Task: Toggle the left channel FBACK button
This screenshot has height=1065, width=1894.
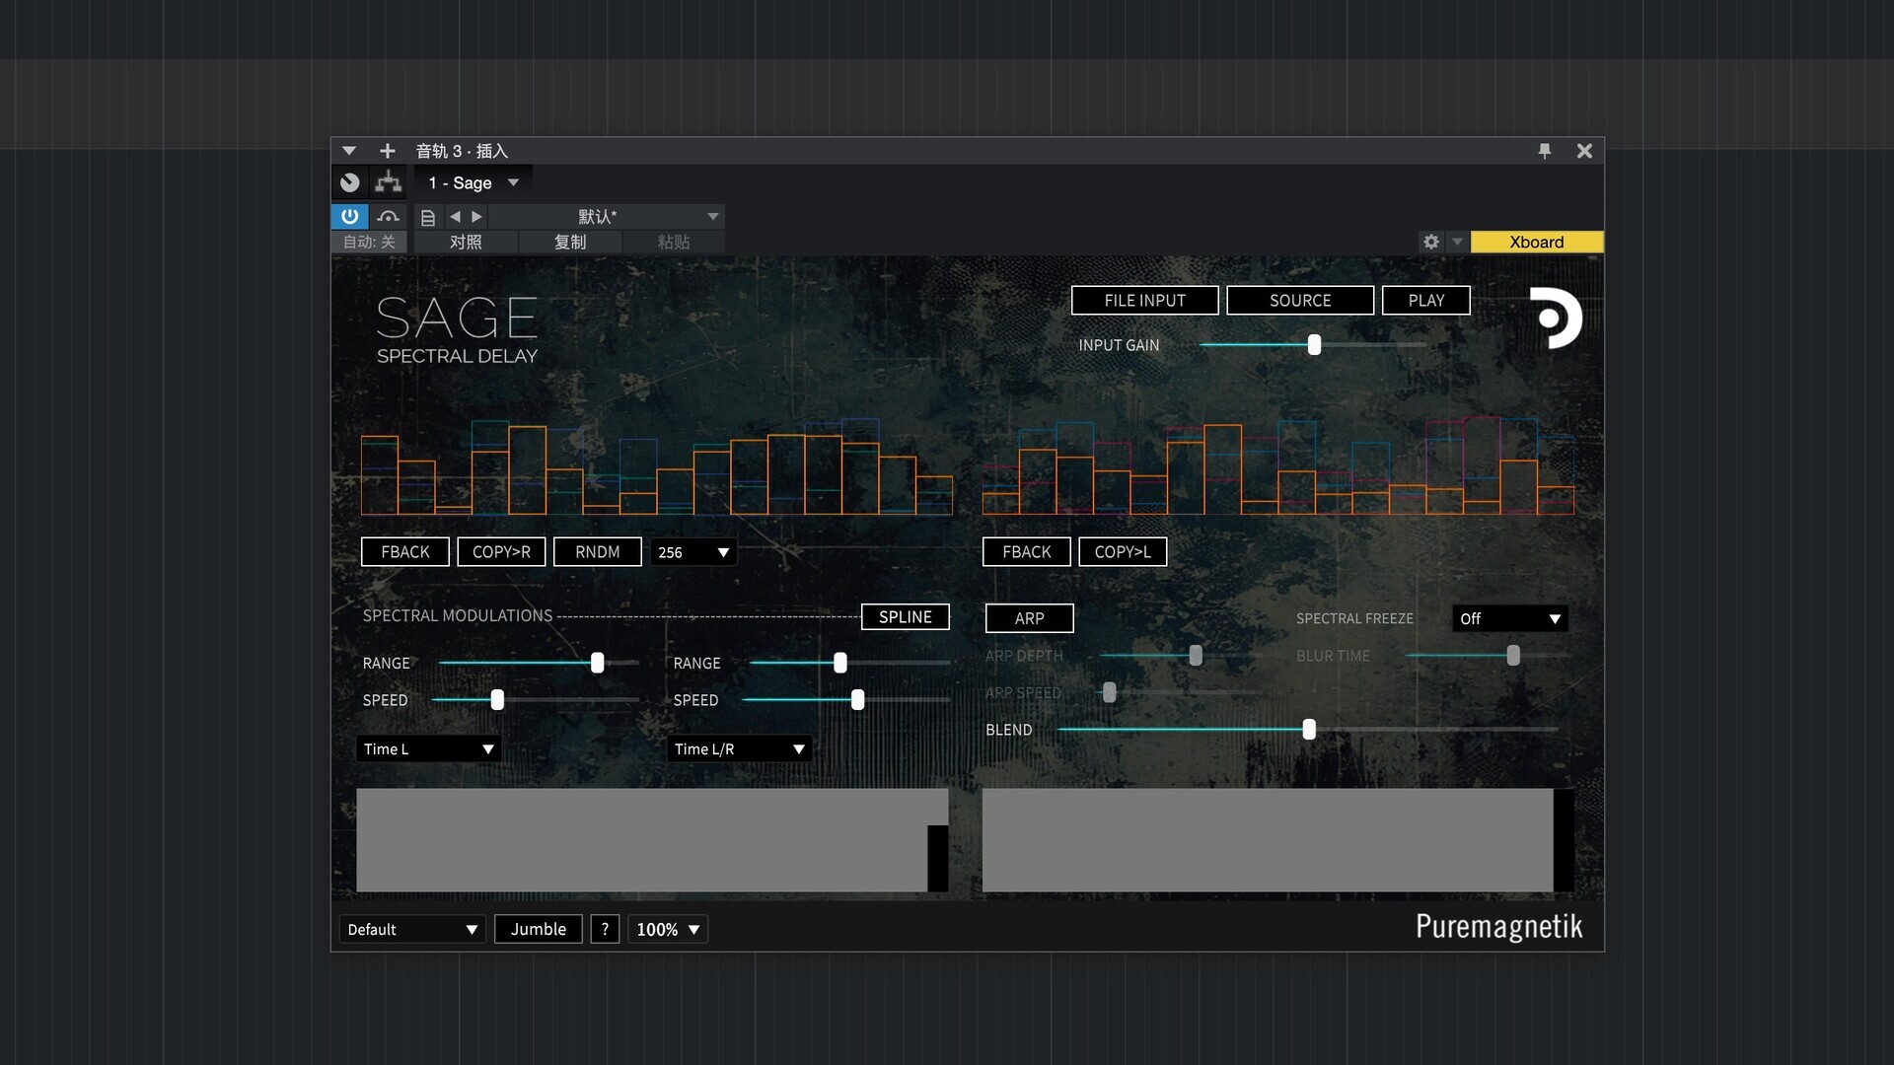Action: (x=405, y=552)
